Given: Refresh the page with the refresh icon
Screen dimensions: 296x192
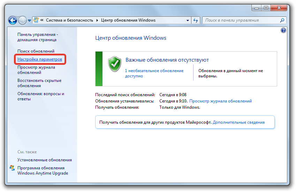Looking at the screenshot, I should 196,20.
